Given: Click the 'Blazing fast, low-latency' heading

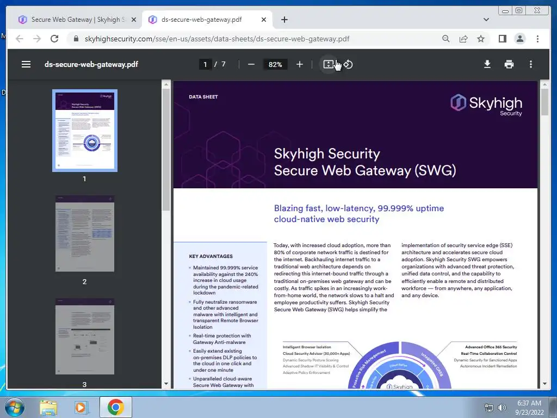Looking at the screenshot, I should pos(359,213).
